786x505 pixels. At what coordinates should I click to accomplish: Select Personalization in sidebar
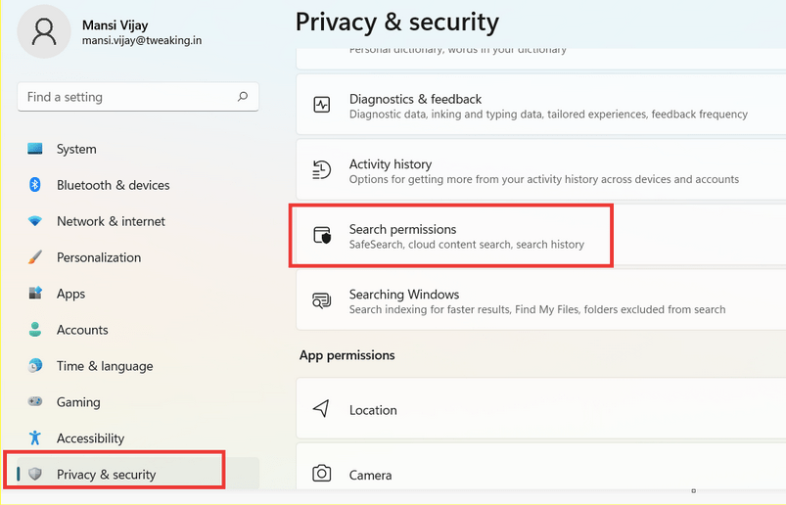138,257
